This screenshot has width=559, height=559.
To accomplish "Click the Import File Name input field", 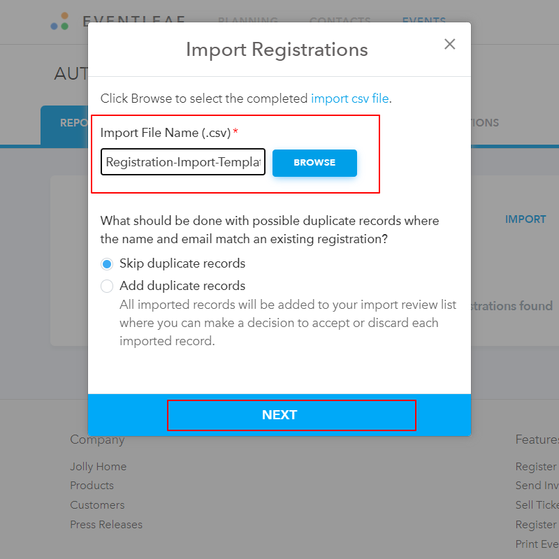I will pyautogui.click(x=182, y=162).
